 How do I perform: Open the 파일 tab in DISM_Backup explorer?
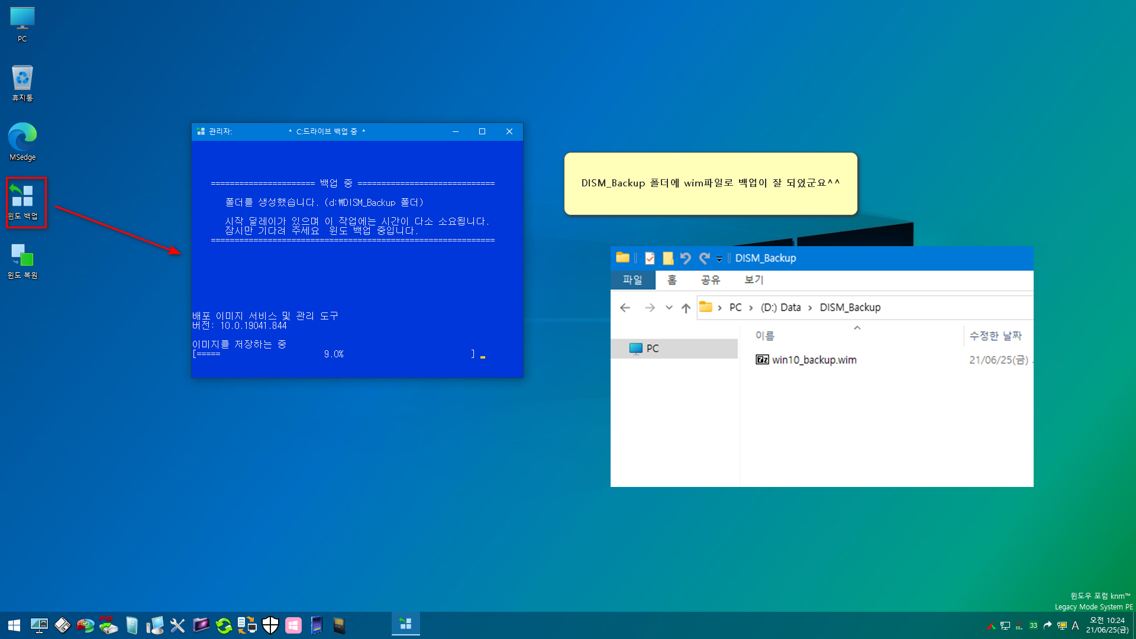(x=632, y=280)
